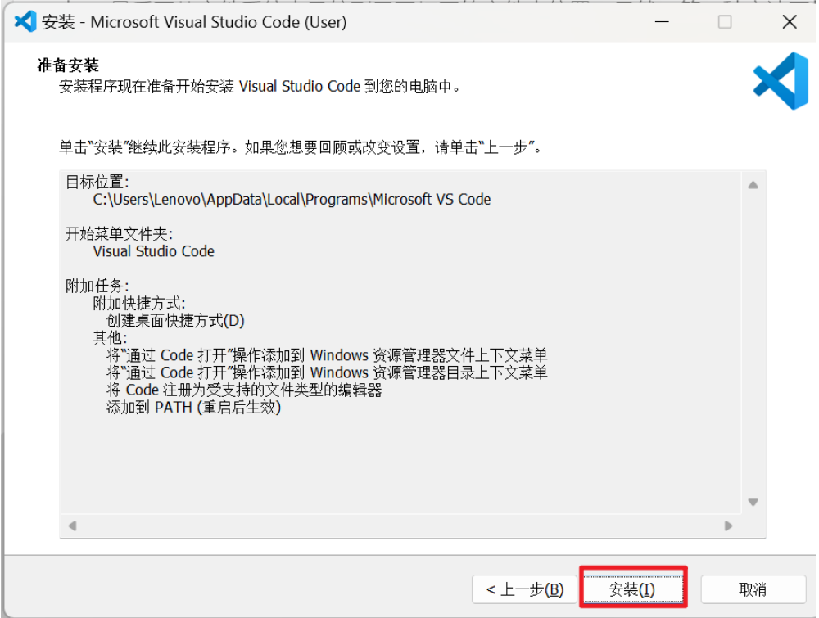The width and height of the screenshot is (819, 618).
Task: Click the instruction text starting 单击"安装"继续
Action: (301, 147)
